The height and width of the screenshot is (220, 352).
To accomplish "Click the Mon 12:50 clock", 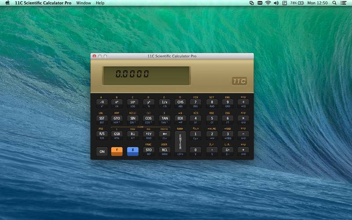I will pos(317,3).
